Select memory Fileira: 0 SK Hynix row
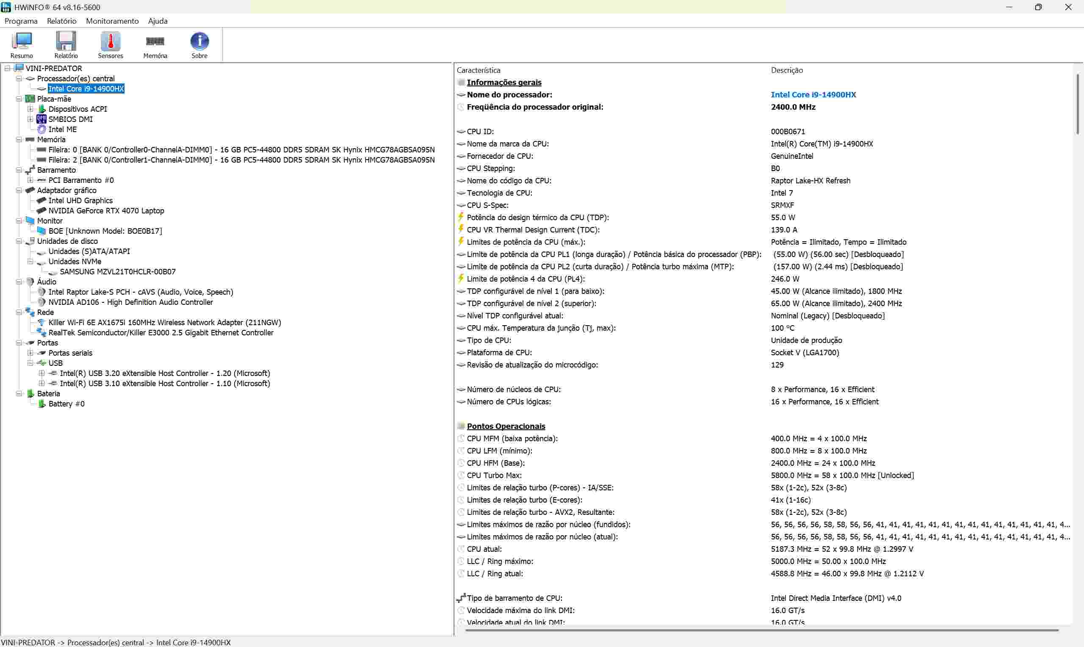Image resolution: width=1084 pixels, height=647 pixels. click(x=241, y=149)
